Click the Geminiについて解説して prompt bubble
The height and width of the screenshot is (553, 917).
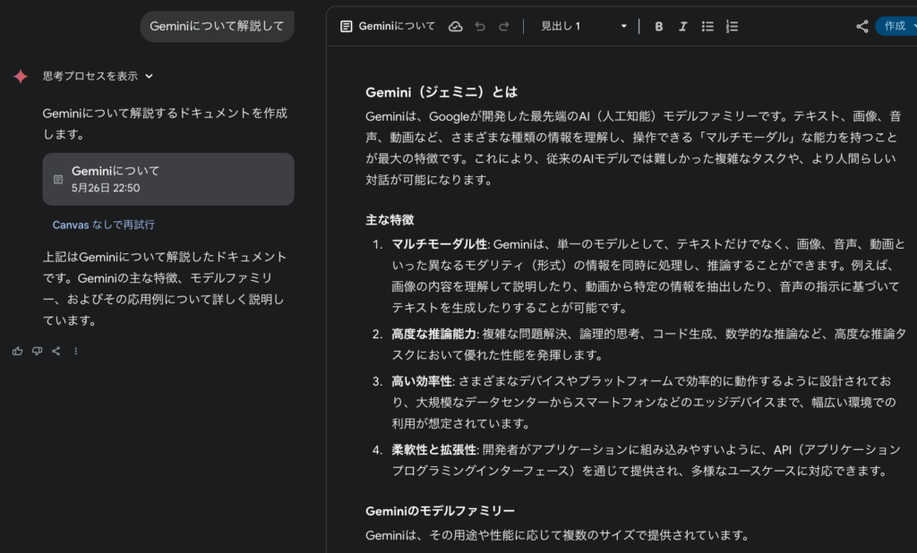click(217, 26)
